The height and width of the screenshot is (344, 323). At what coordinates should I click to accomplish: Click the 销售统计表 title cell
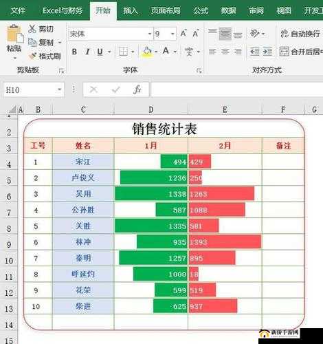(x=164, y=129)
